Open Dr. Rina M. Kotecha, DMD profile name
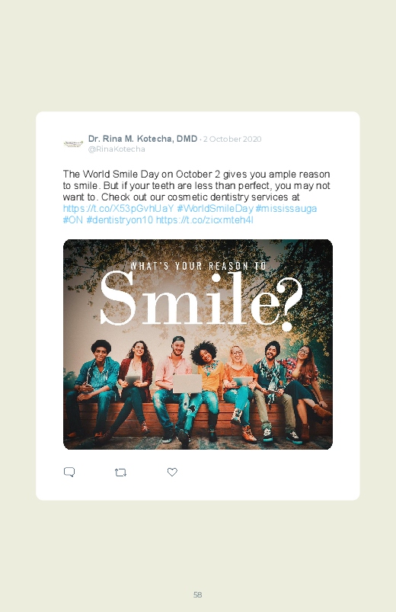The width and height of the screenshot is (396, 612). pyautogui.click(x=143, y=139)
